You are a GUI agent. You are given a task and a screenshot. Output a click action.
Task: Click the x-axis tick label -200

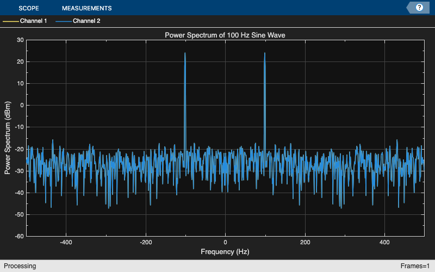146,242
